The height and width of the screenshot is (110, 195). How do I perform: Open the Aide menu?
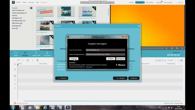click(x=37, y=2)
